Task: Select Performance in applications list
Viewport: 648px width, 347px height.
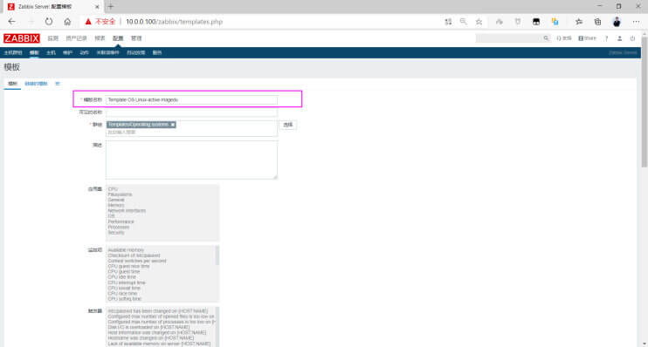Action: [x=121, y=222]
